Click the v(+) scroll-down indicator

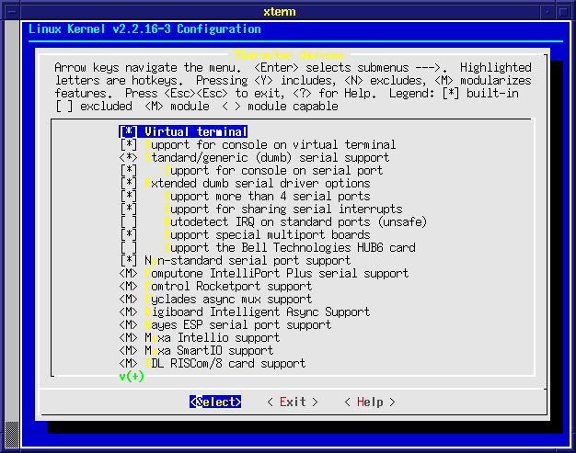[x=132, y=376]
